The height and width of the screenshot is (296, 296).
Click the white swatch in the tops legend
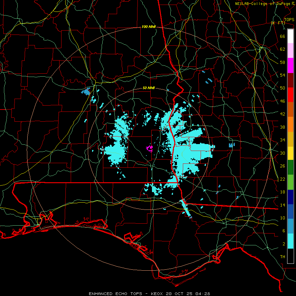coord(290,36)
